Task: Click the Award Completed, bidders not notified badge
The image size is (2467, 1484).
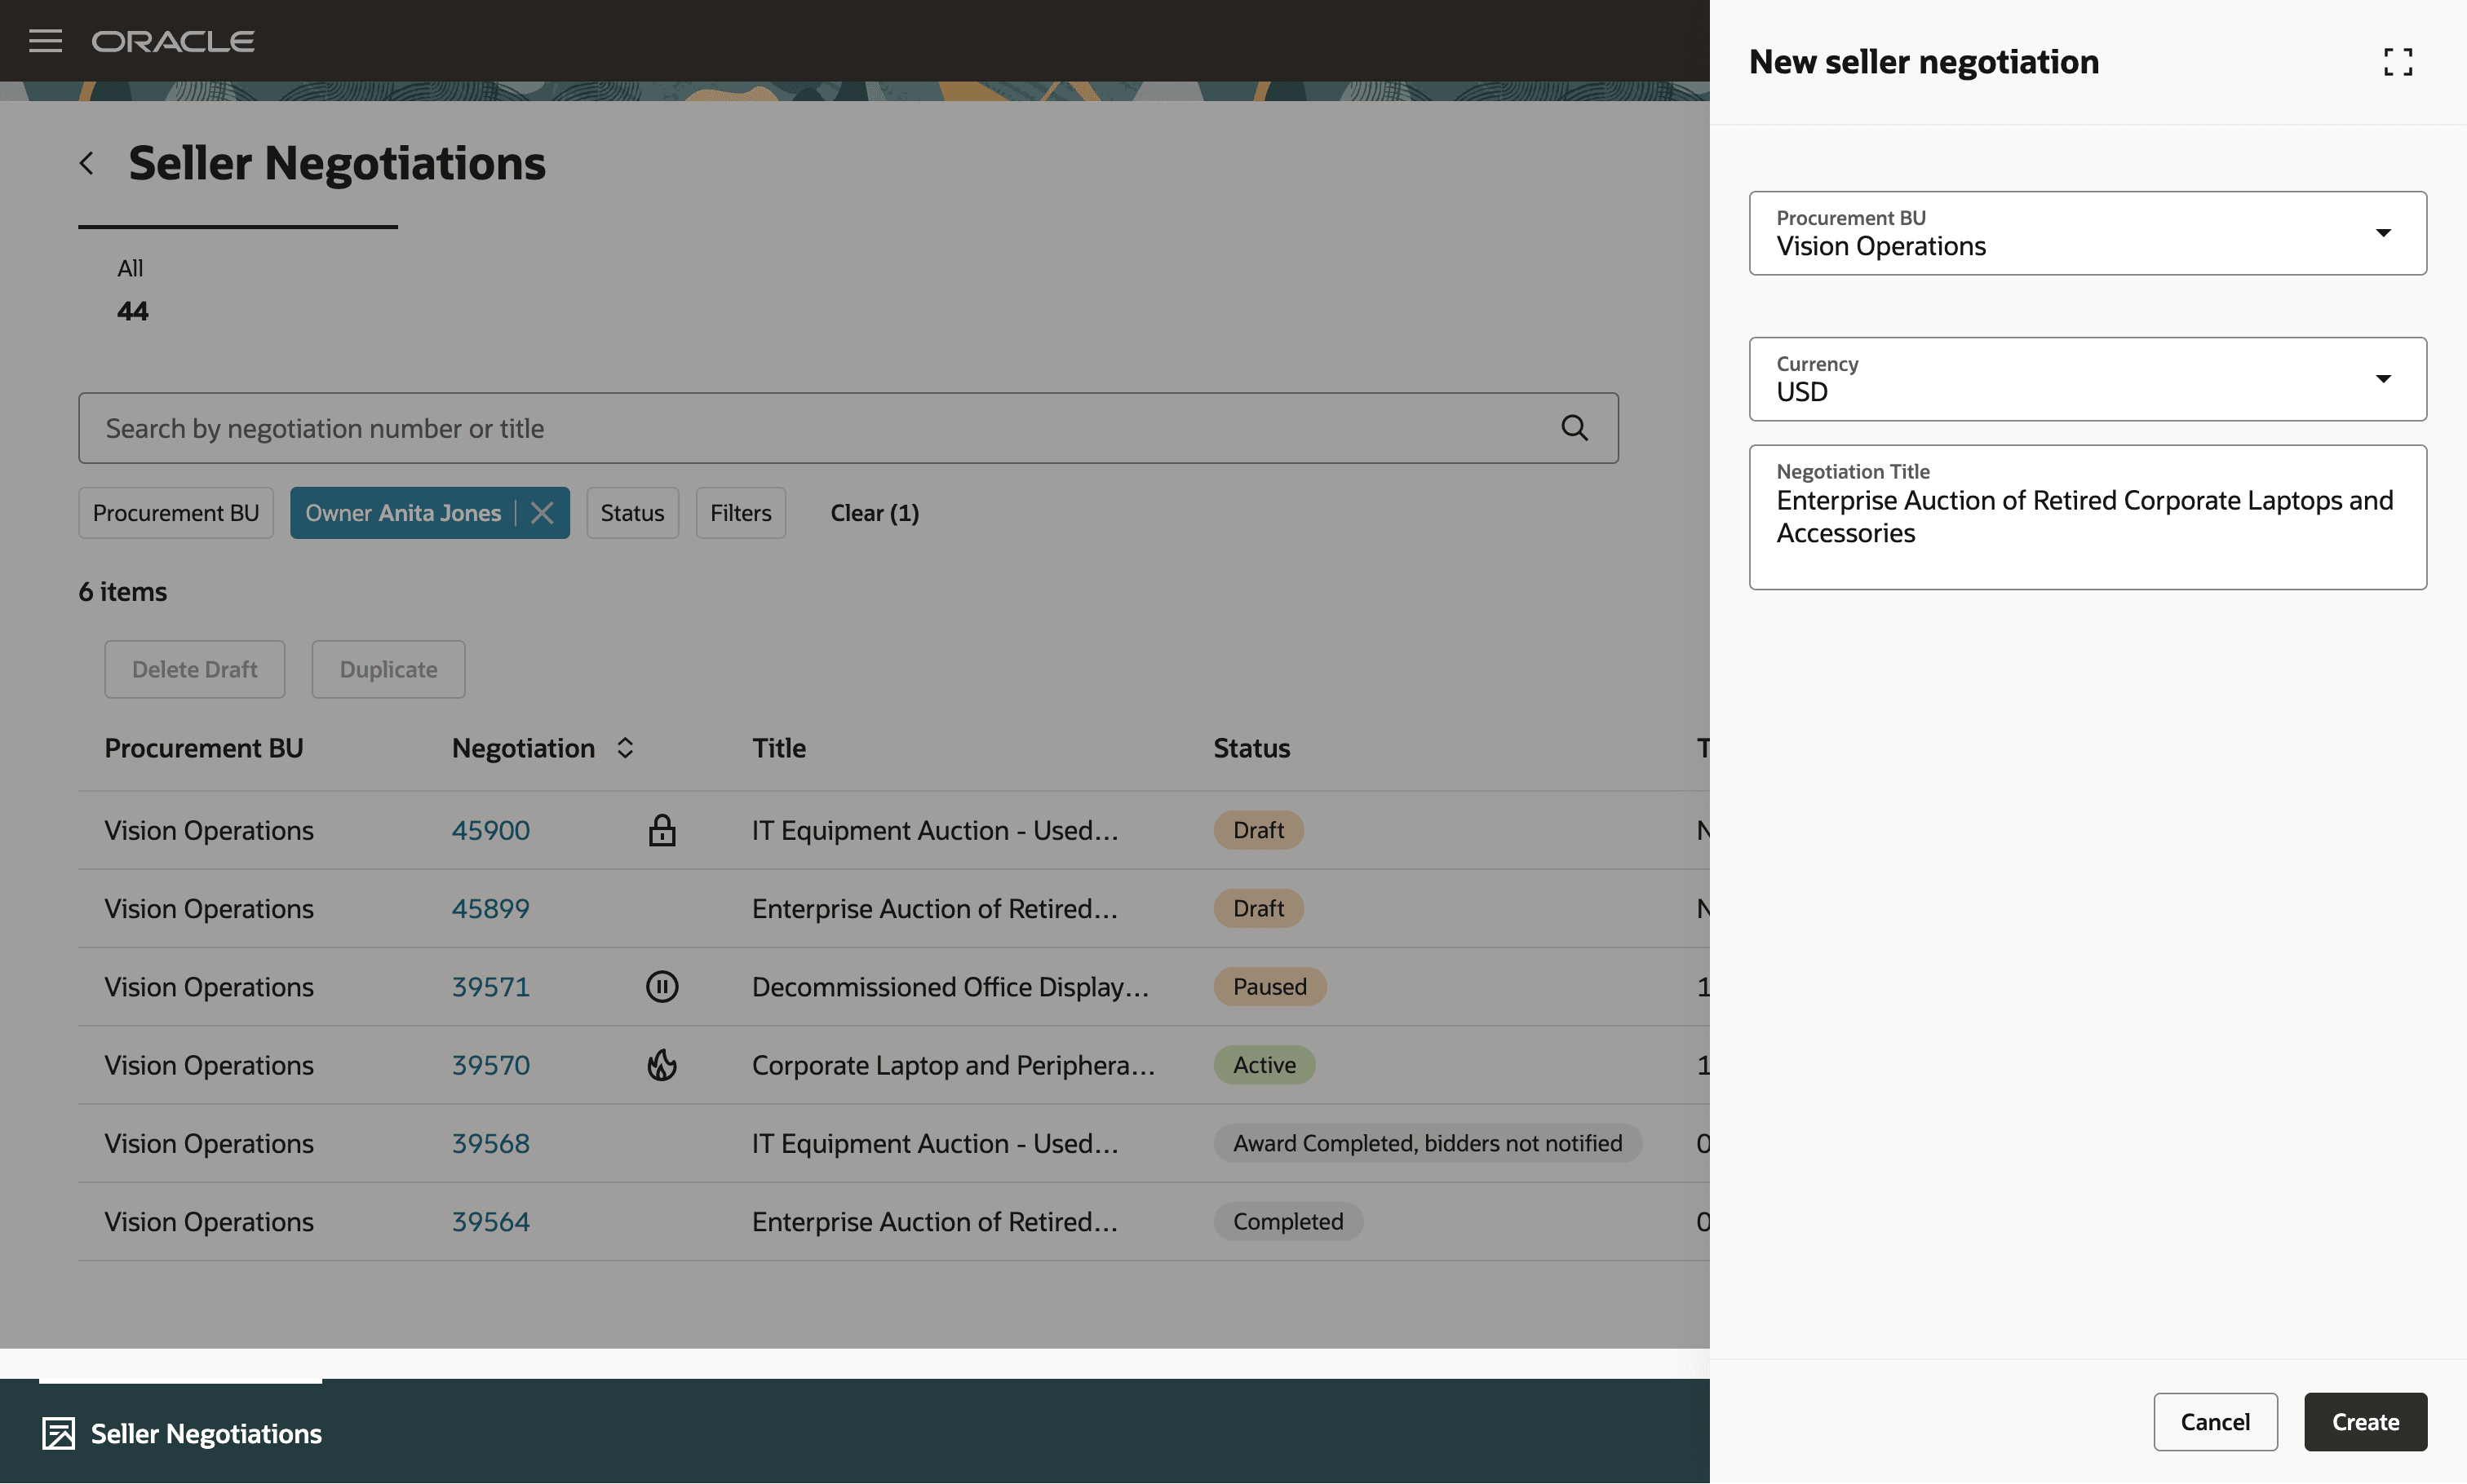Action: [x=1427, y=1143]
